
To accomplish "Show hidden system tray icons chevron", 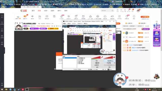I will pyautogui.click(x=144, y=89).
